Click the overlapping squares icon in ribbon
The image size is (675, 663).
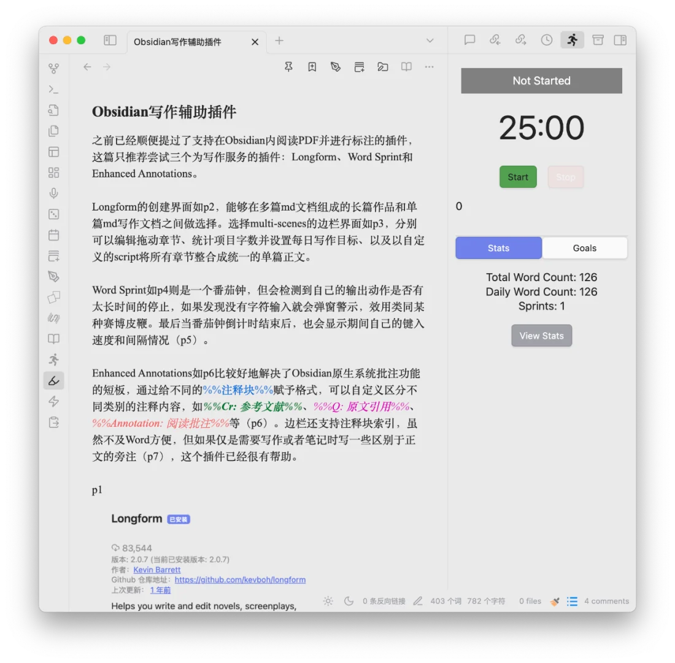coord(54,297)
